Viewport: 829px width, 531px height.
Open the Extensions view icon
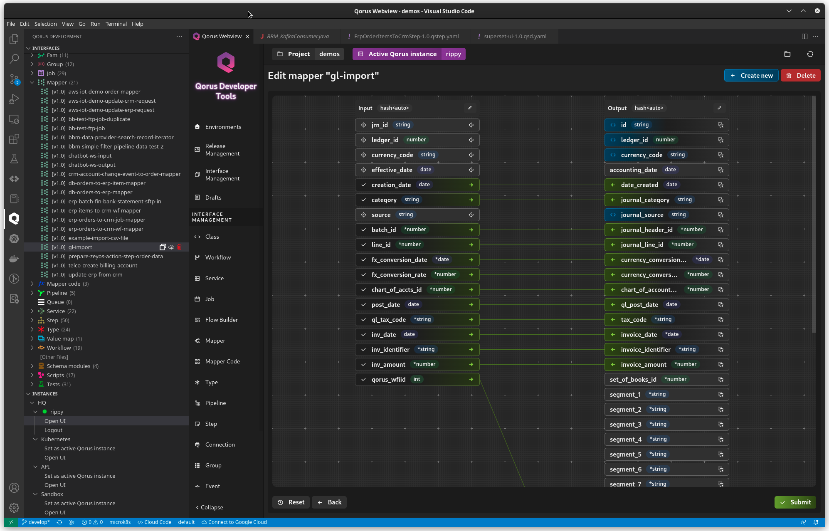click(x=14, y=139)
